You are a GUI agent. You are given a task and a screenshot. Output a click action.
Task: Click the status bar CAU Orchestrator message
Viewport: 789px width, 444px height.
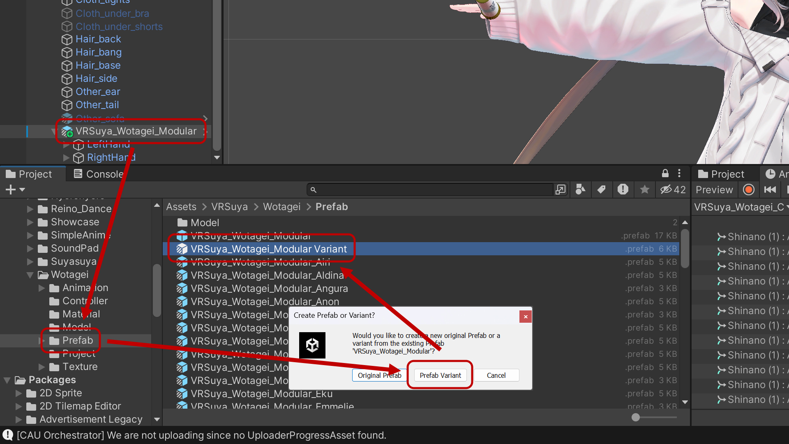click(x=201, y=435)
